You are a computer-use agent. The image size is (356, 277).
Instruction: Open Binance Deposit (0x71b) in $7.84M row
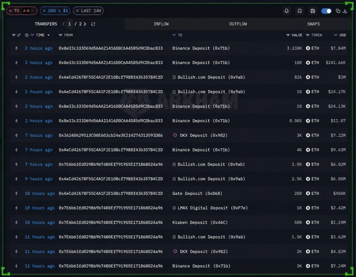click(201, 48)
